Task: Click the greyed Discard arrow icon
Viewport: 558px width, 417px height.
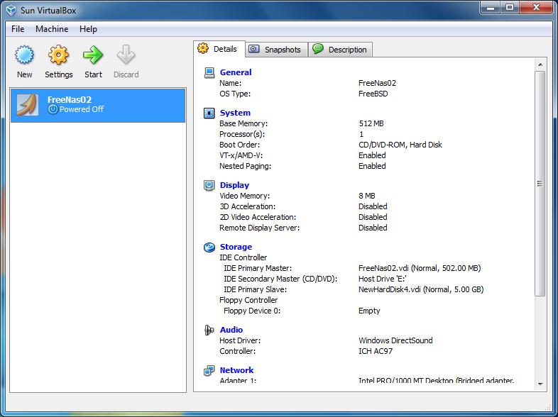Action: (126, 55)
